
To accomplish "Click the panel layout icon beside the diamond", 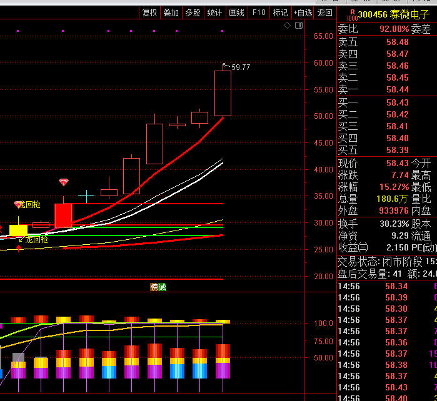I will click(298, 26).
